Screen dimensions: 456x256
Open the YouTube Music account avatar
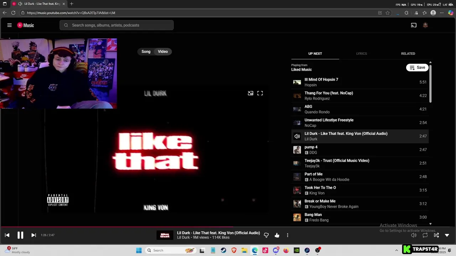[425, 25]
